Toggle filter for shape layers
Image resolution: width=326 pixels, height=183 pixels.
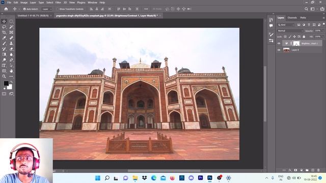click(314, 25)
